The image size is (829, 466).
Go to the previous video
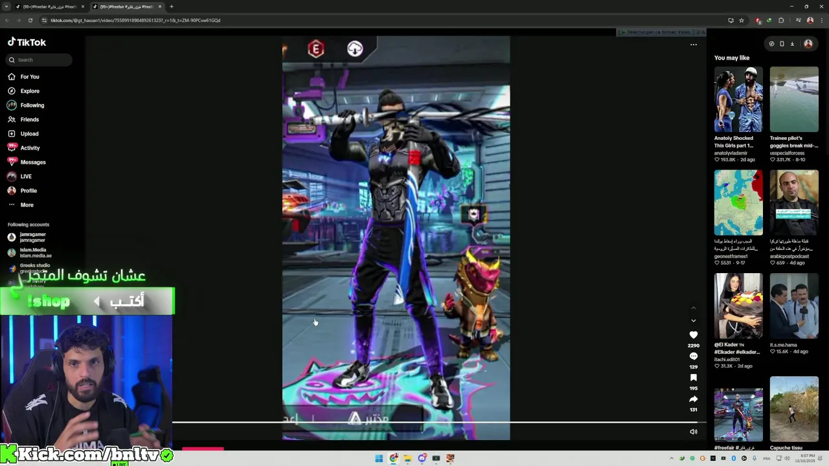pyautogui.click(x=694, y=307)
